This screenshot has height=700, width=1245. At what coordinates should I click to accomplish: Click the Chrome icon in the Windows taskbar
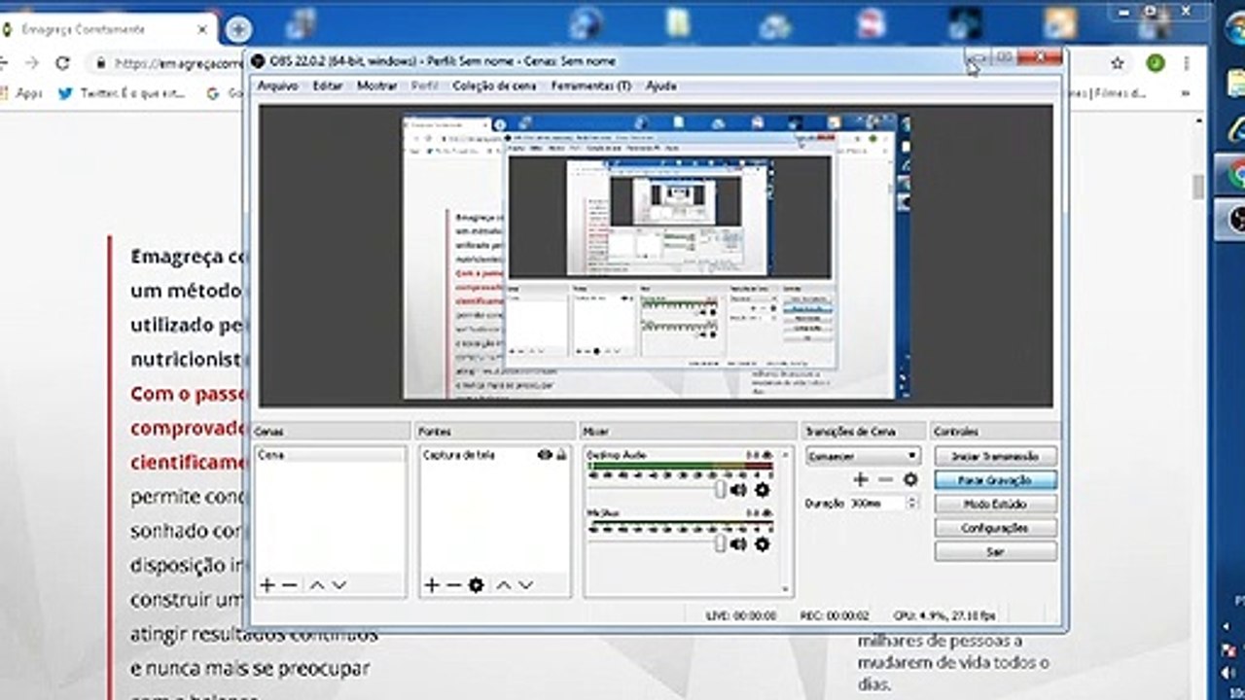[x=1235, y=175]
